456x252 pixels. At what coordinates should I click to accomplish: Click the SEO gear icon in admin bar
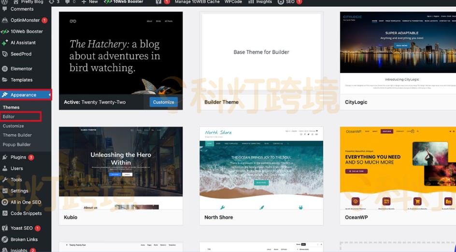coord(281,2)
